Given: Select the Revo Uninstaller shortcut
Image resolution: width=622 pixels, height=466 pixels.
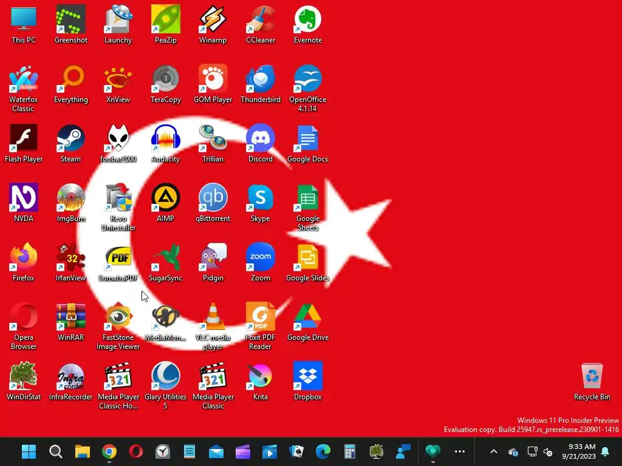Looking at the screenshot, I should tap(118, 208).
